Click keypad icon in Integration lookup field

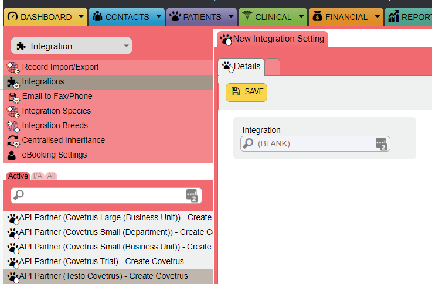(381, 143)
